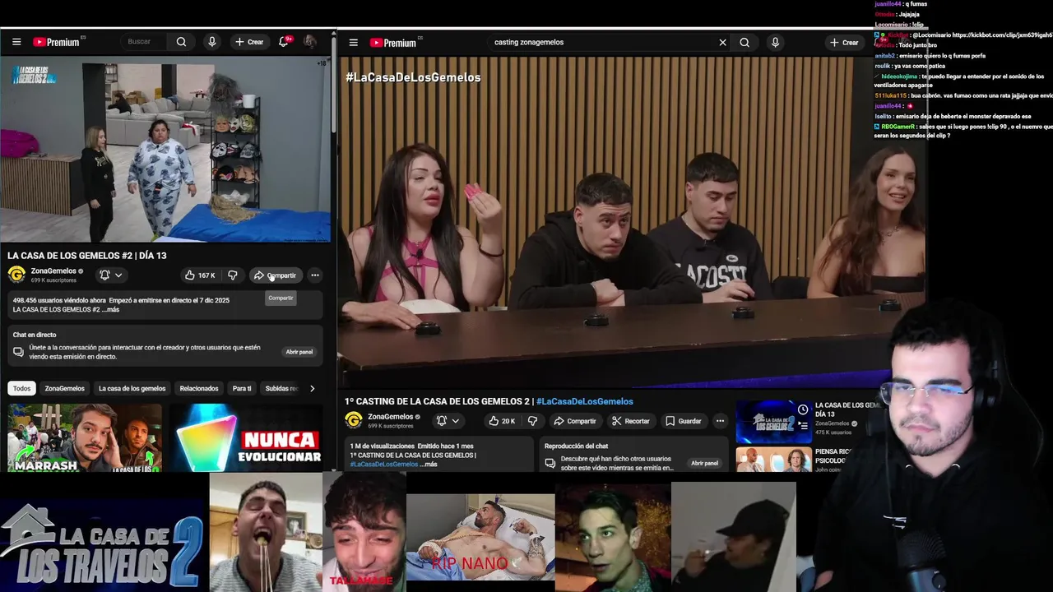Expand casting video description with '...más'
This screenshot has height=592, width=1053.
point(429,465)
